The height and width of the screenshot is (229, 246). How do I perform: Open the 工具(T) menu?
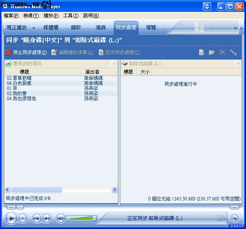pyautogui.click(x=71, y=16)
